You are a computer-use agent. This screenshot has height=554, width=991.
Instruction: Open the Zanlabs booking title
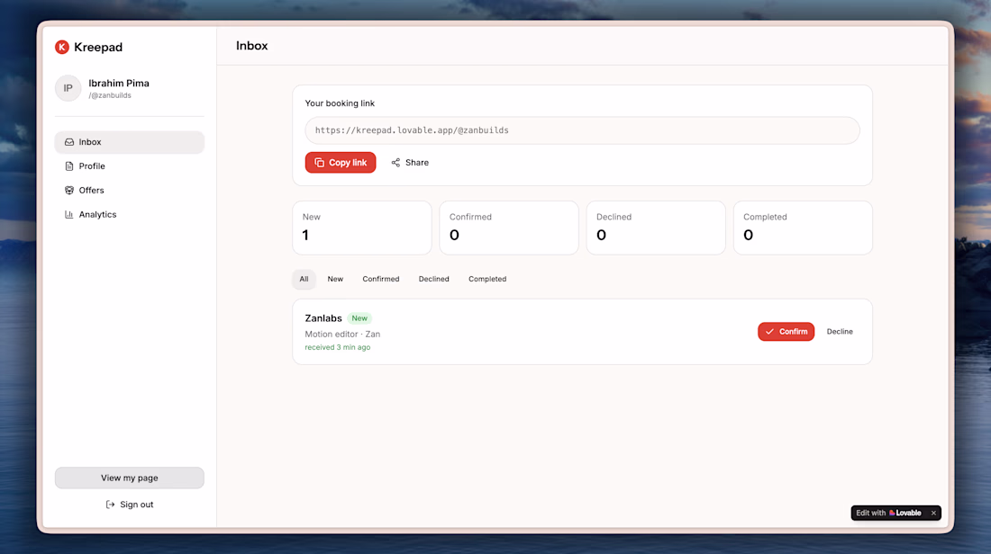click(323, 318)
